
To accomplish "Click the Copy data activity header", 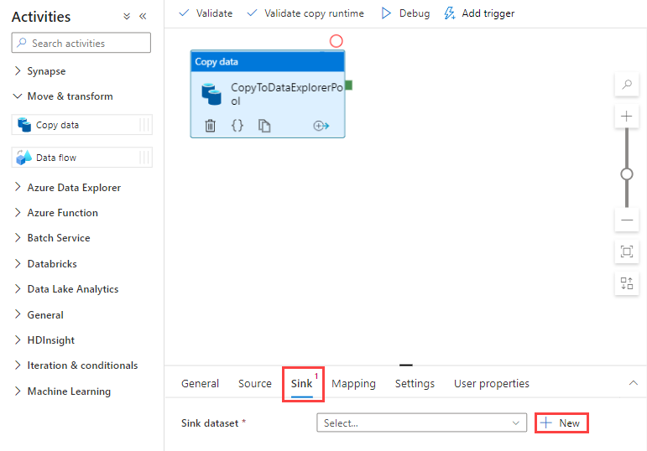I will click(x=268, y=61).
